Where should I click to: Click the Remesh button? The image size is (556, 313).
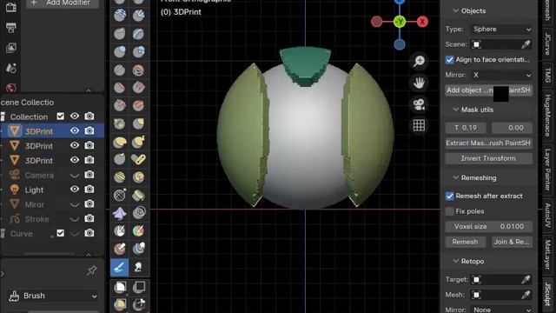(465, 242)
